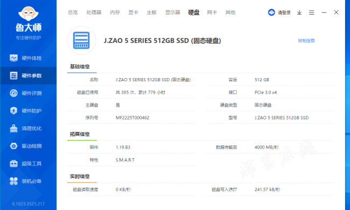Screen dimensions: 350x210
Task: Select transfer rate 4000 MB/秒
Action: click(267, 148)
